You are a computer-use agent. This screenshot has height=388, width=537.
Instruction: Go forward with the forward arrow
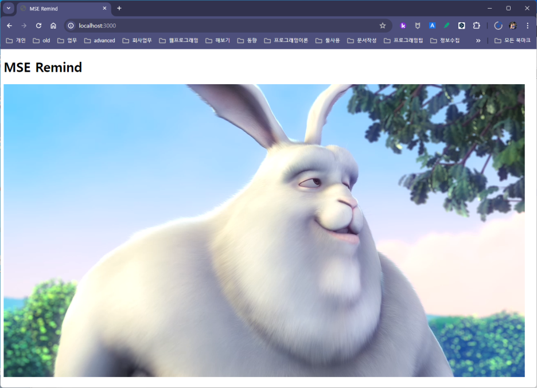(x=24, y=26)
